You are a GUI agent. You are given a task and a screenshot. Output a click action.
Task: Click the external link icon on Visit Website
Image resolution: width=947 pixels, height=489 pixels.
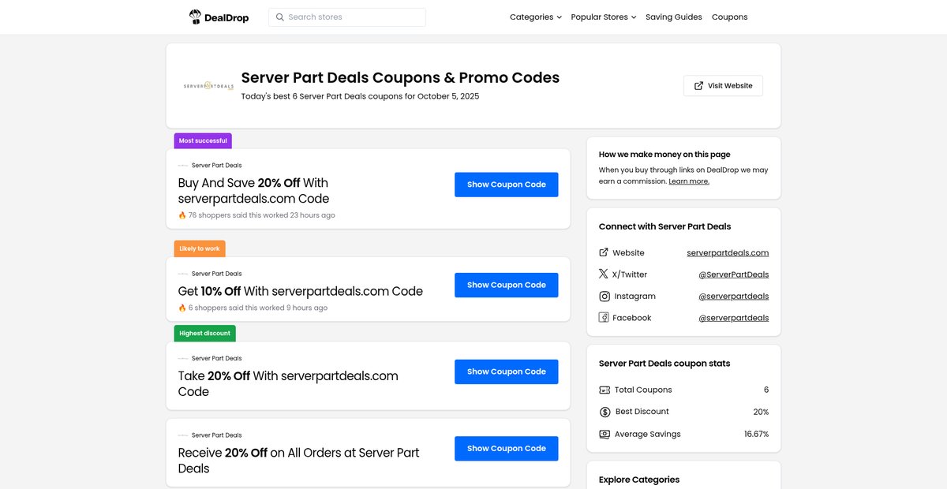(698, 86)
